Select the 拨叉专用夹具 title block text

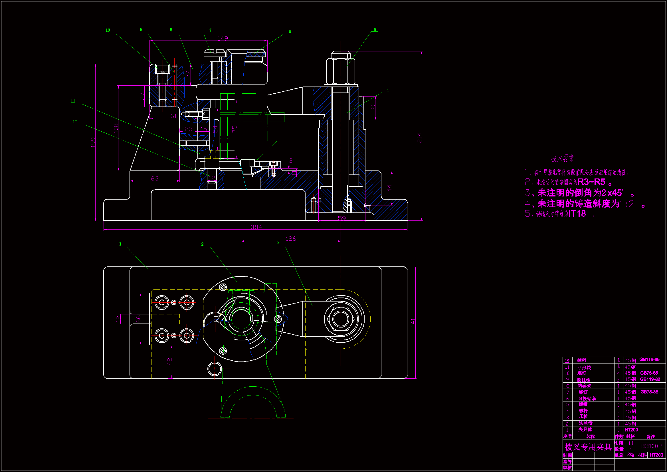click(588, 447)
